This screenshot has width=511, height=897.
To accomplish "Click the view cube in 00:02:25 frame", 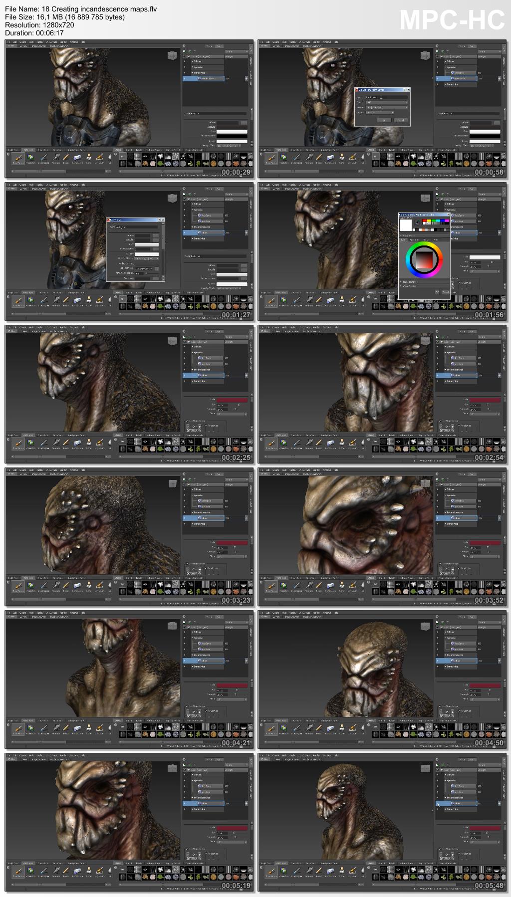I will tap(172, 341).
